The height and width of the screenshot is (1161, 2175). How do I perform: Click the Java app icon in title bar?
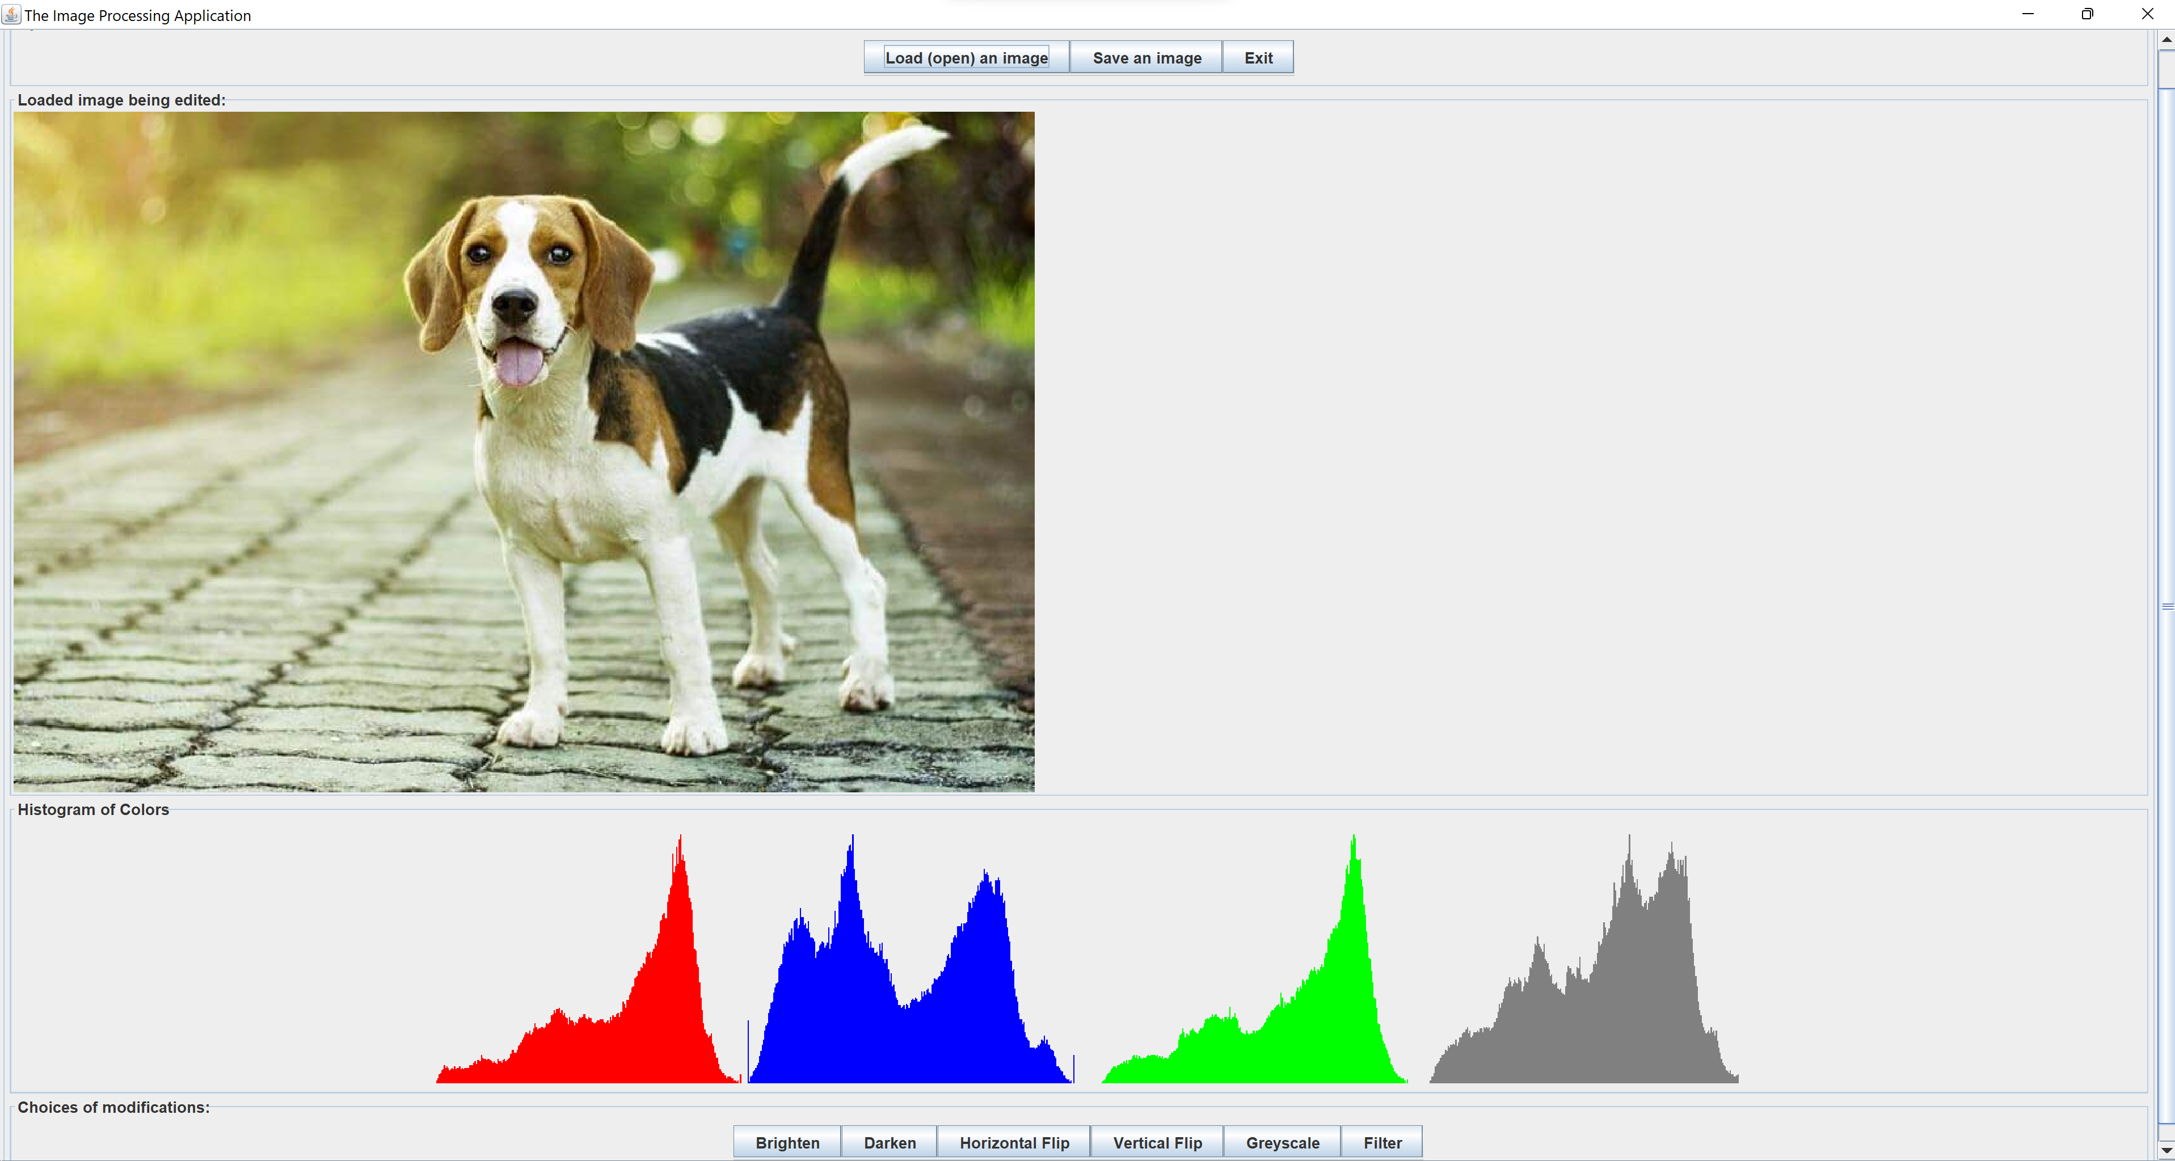[11, 14]
